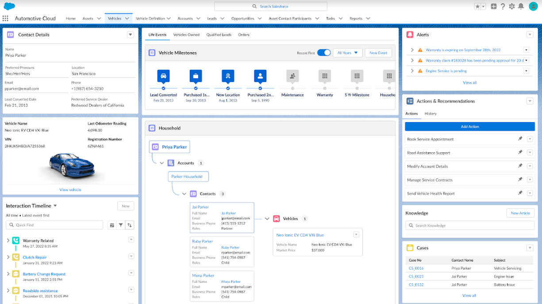
Task: Click the Battery Change Request chat icon
Action: click(16, 274)
